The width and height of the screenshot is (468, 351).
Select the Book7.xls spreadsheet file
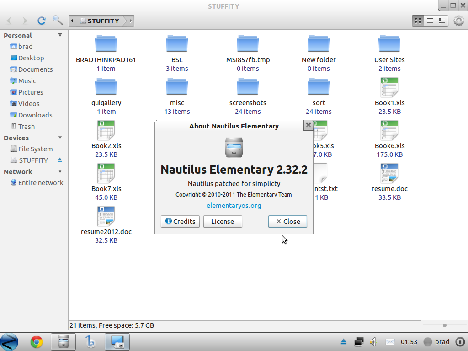(106, 173)
